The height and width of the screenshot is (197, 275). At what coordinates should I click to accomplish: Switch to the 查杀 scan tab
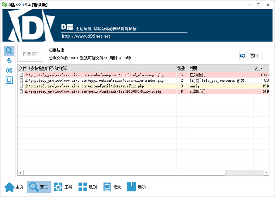[39, 187]
